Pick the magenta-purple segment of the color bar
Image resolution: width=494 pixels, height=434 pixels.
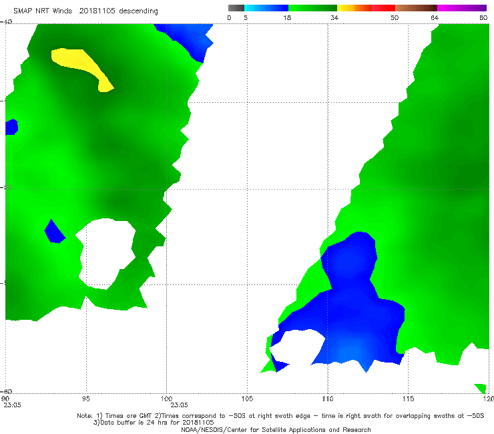(462, 8)
